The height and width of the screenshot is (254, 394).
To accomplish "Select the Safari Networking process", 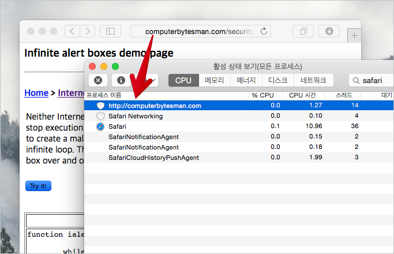I will tap(136, 116).
